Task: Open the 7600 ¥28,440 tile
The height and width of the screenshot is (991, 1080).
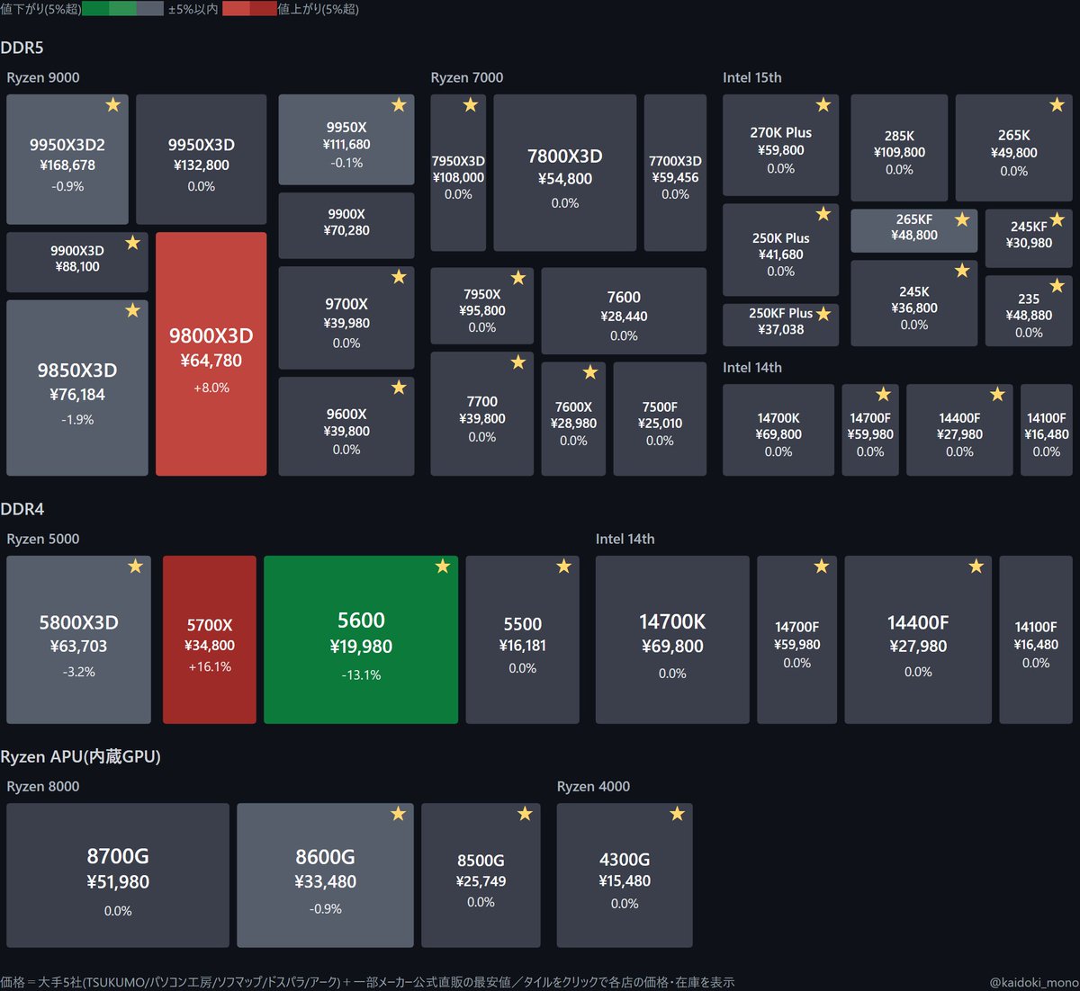Action: tap(624, 310)
